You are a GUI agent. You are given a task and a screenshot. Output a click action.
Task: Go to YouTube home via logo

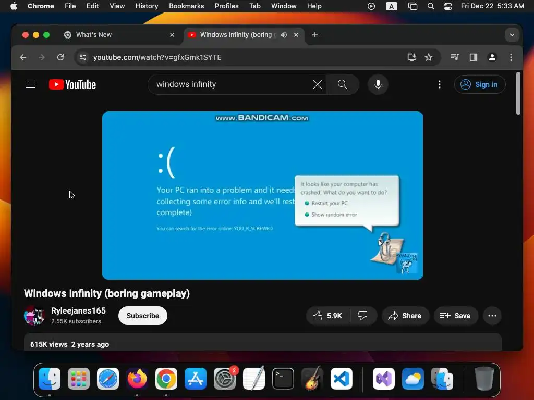(72, 84)
